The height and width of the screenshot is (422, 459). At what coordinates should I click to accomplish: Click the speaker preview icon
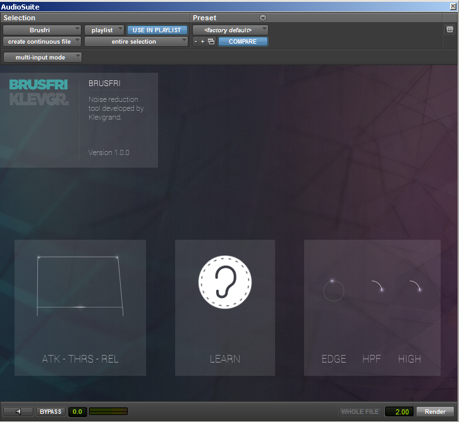[18, 411]
